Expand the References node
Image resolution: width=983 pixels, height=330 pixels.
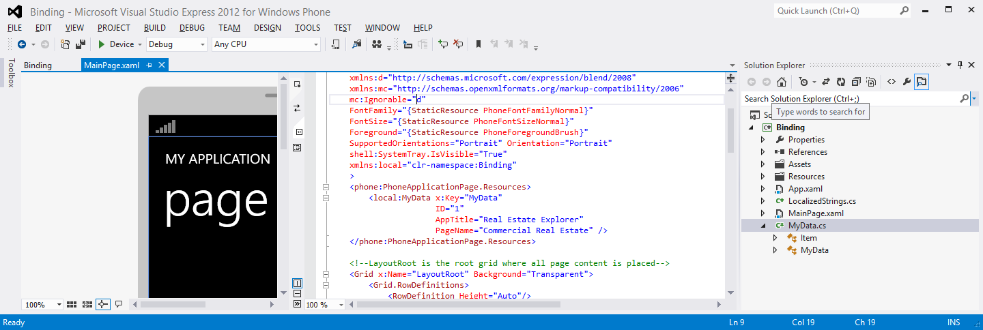[763, 152]
